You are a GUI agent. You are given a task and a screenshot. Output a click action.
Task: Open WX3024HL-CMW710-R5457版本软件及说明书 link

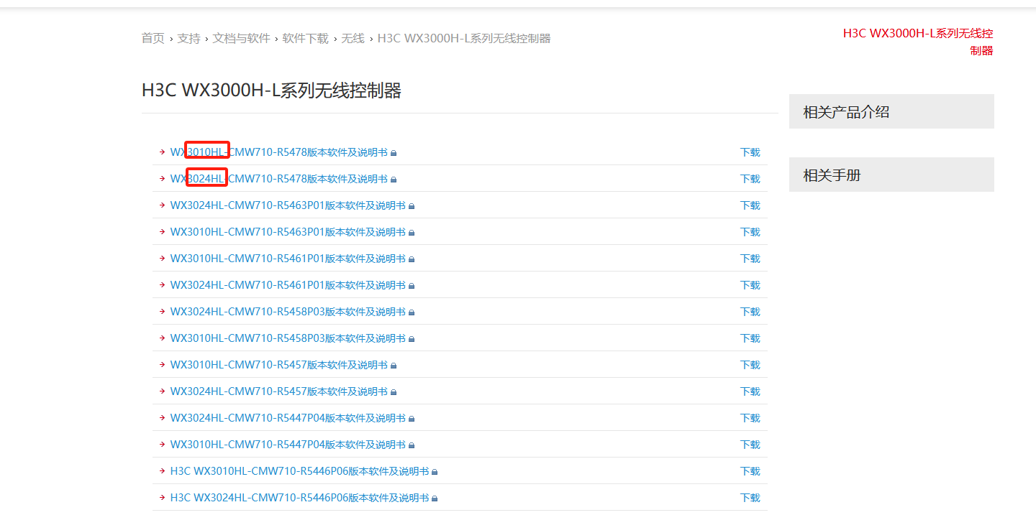279,391
